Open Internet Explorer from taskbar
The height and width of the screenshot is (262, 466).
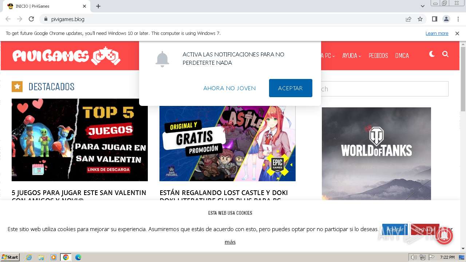tap(29, 257)
